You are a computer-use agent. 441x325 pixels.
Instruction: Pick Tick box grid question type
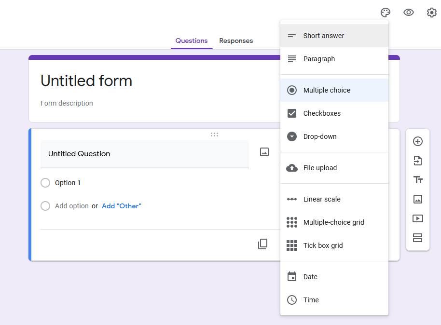pos(334,245)
